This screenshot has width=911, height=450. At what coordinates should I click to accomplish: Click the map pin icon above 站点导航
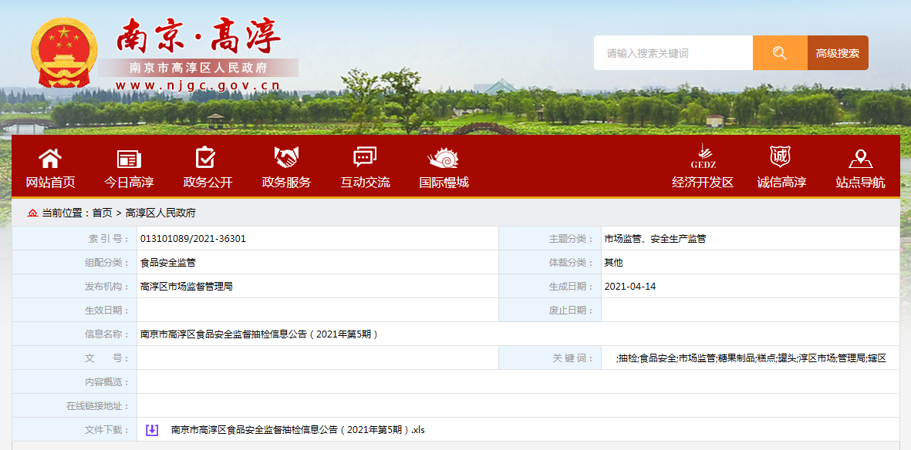(860, 158)
